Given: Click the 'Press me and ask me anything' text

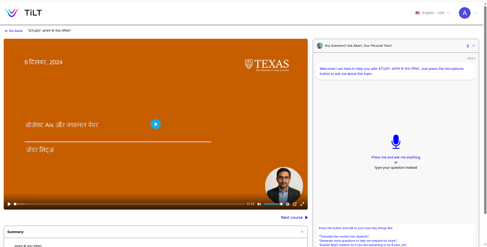Looking at the screenshot, I should click(396, 157).
